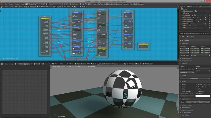Open the Object Mode dropdown

80,64
